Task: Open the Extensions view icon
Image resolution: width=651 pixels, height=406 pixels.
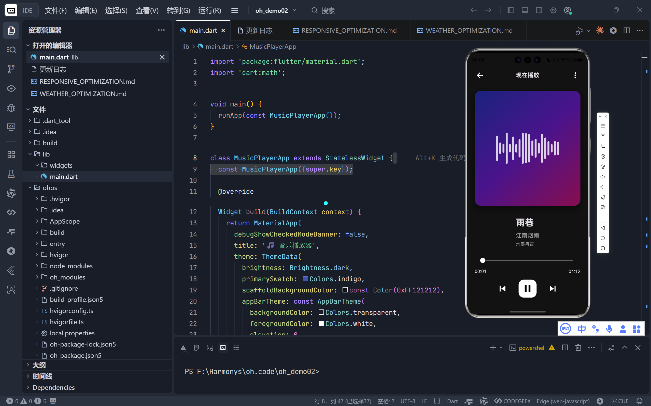Action: pos(11,154)
